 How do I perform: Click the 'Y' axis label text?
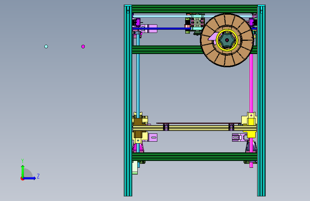point(23,161)
